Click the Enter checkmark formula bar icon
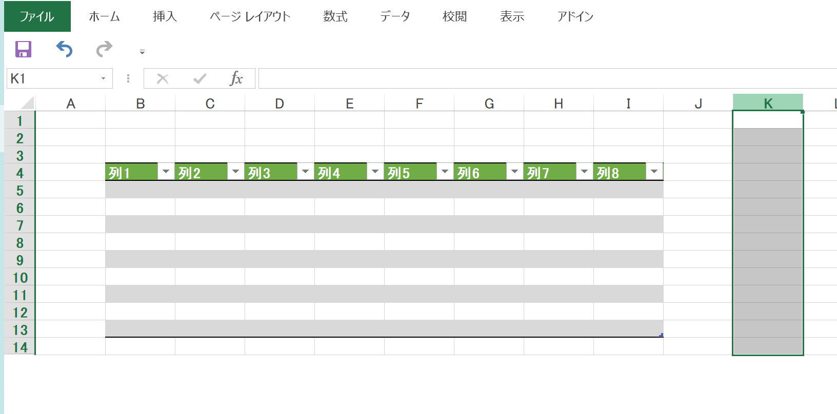Image resolution: width=837 pixels, height=414 pixels. click(x=200, y=78)
